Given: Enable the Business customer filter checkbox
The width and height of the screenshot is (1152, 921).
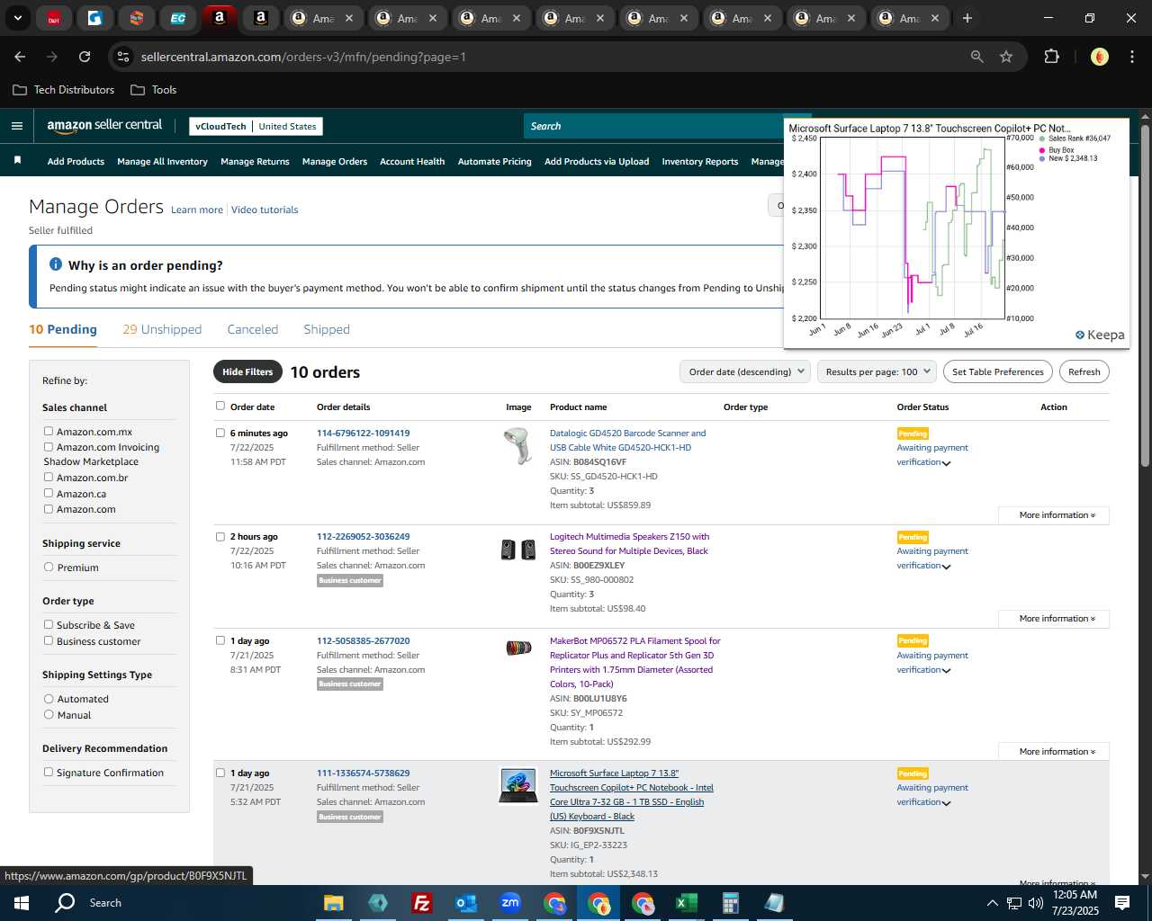Looking at the screenshot, I should (x=49, y=640).
